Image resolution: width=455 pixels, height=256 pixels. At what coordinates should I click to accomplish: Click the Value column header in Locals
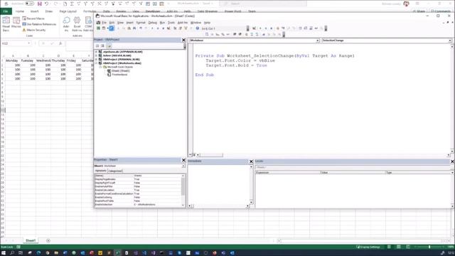[353, 172]
